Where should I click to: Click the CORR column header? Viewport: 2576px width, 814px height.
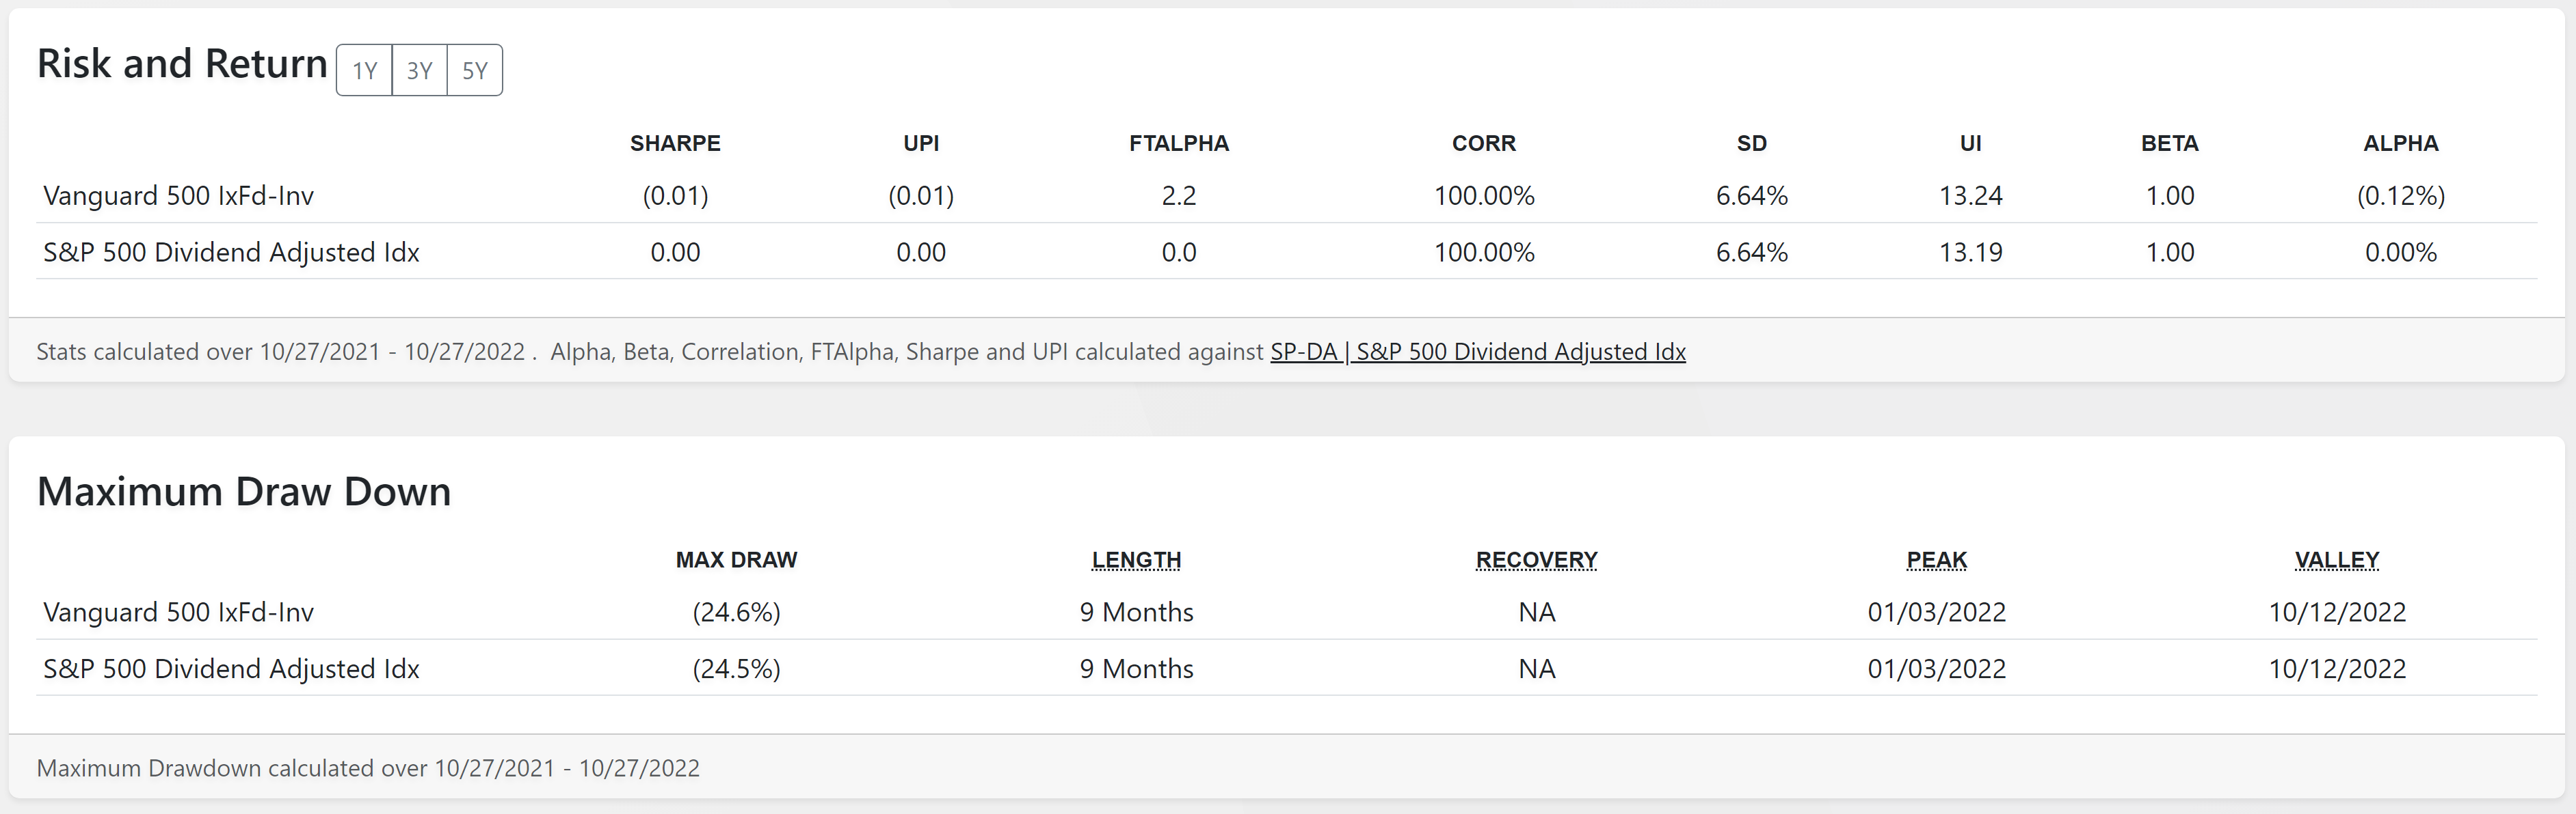pos(1484,144)
